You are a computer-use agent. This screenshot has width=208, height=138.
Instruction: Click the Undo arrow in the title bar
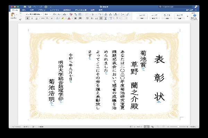pos(35,7)
